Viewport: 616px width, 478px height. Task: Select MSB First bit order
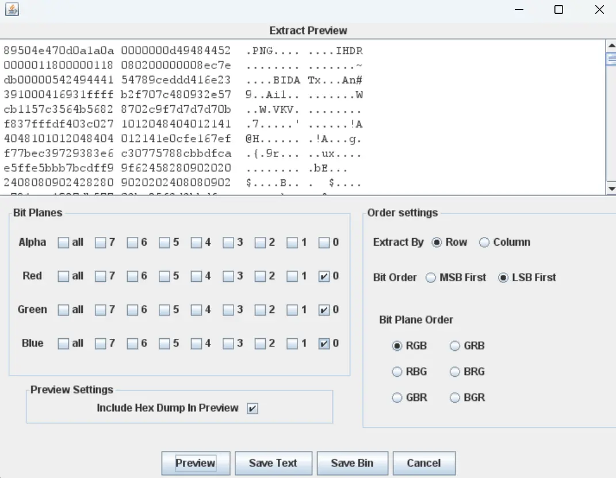(x=431, y=278)
